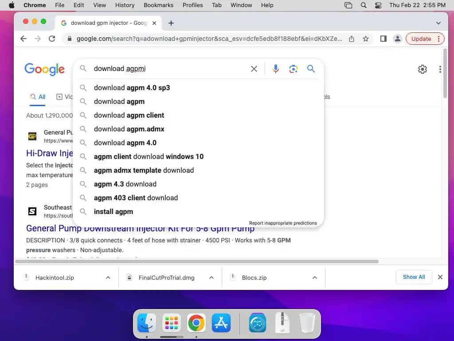Choose suggestion 'agpm 403 client download'

(198, 198)
